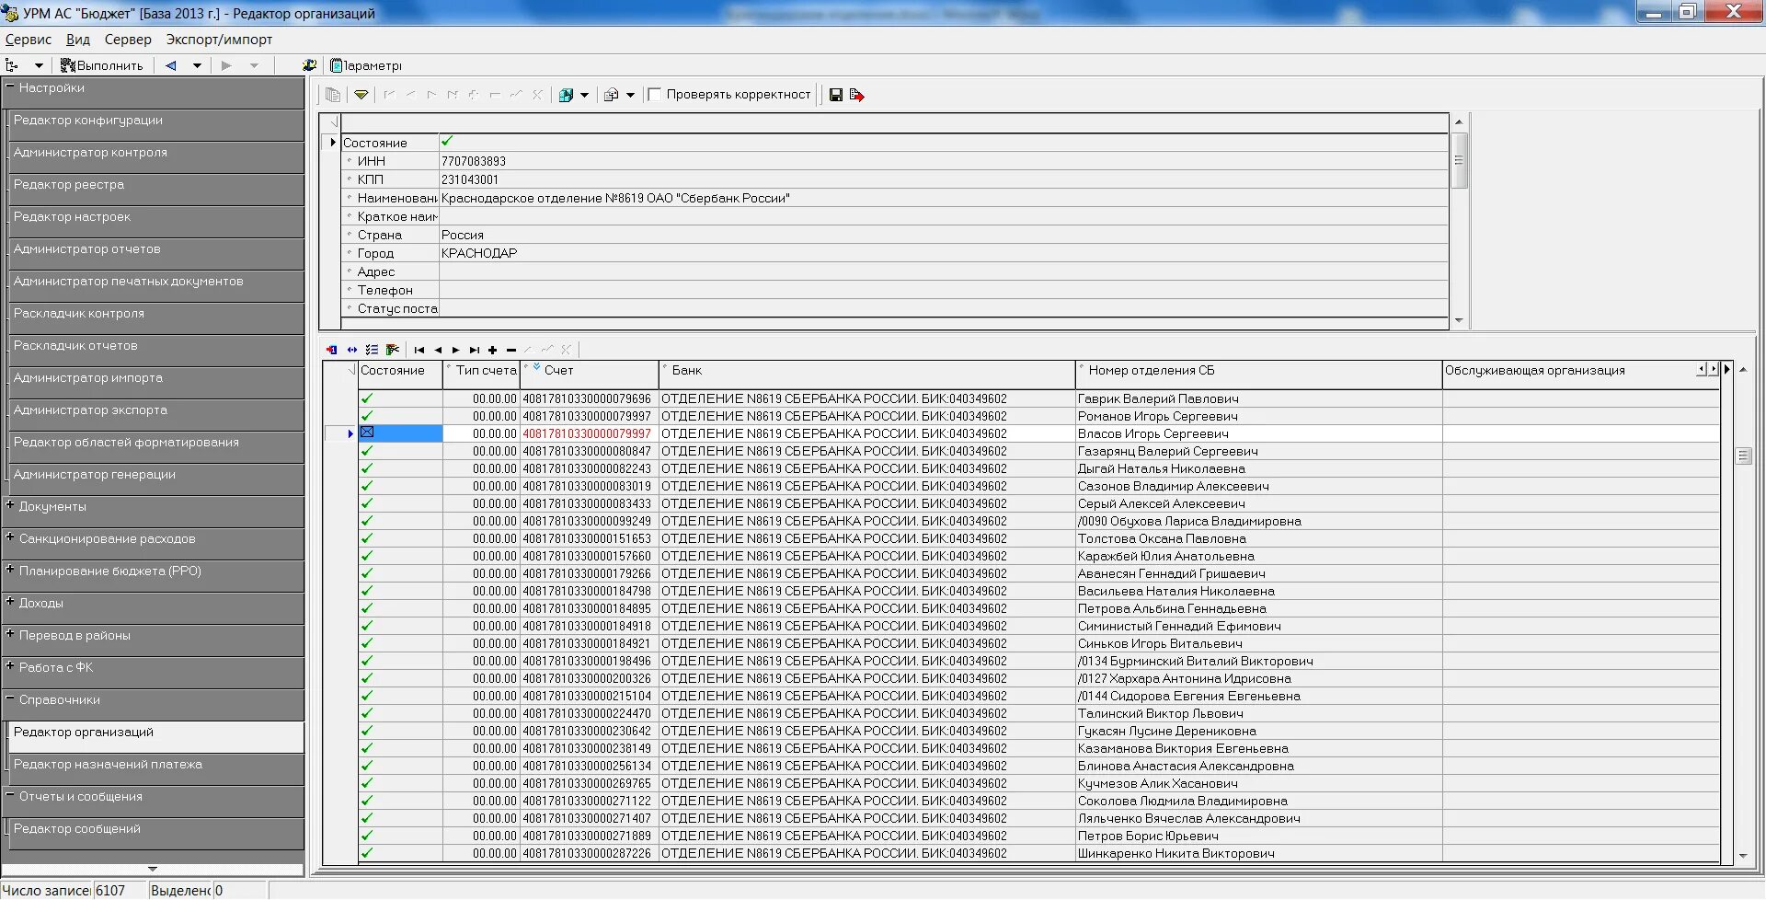This screenshot has width=1766, height=900.
Task: Jump to last record in the accounts grid
Action: [x=475, y=350]
